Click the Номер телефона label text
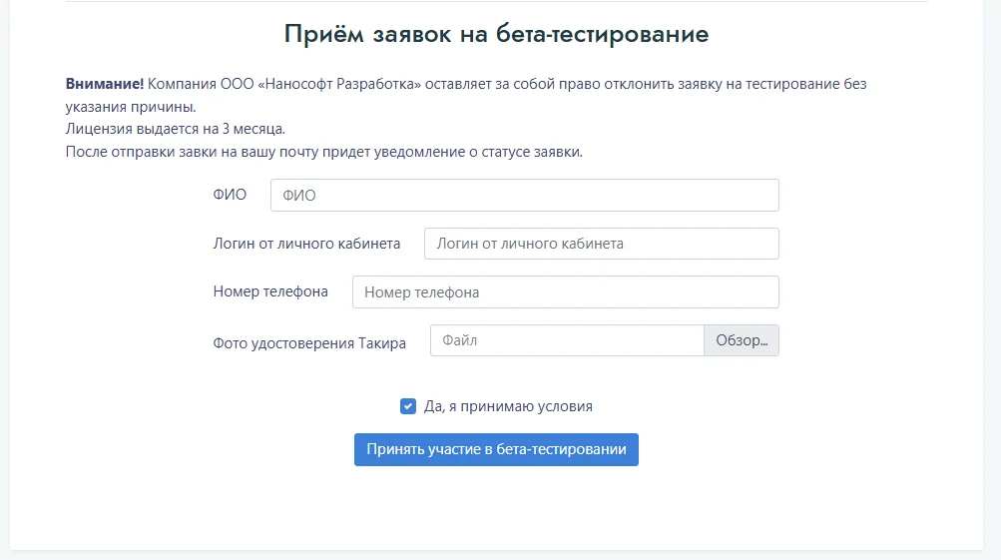1001x560 pixels. pos(270,291)
